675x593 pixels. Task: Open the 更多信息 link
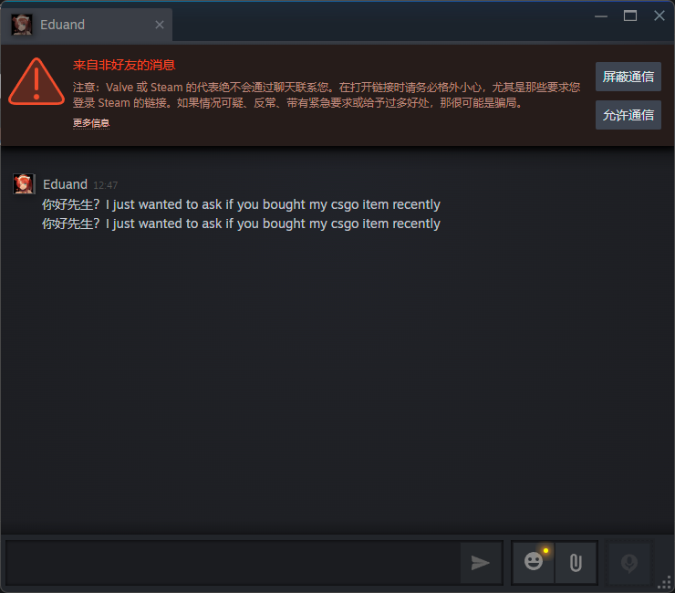click(91, 123)
